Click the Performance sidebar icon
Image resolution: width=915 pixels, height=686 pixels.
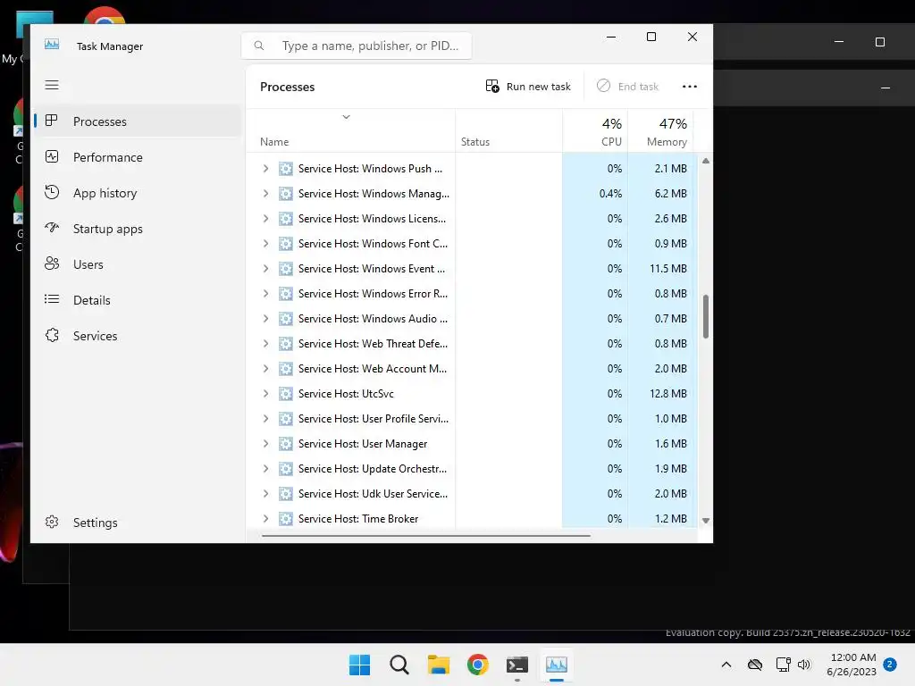click(52, 157)
